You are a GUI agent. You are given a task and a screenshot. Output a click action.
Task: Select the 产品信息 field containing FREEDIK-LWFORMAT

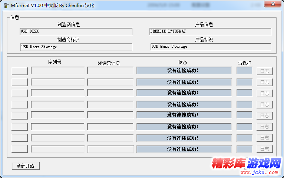211,31
